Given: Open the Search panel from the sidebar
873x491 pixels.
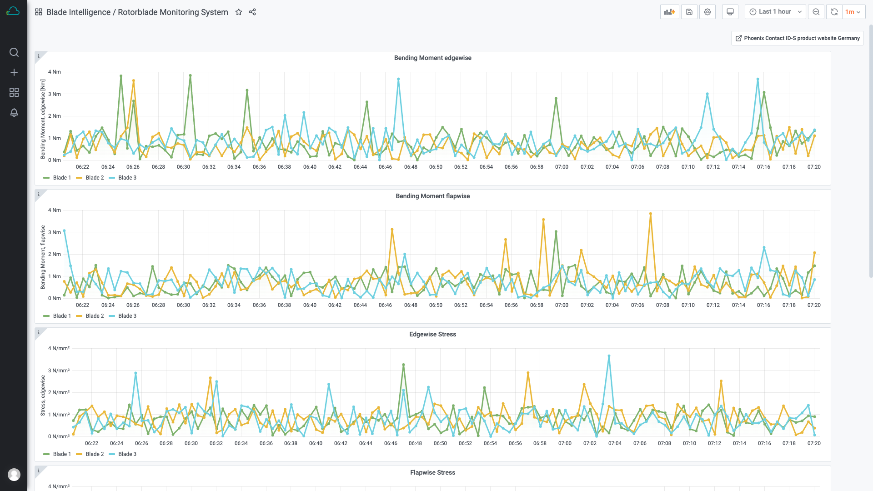Looking at the screenshot, I should pos(14,52).
